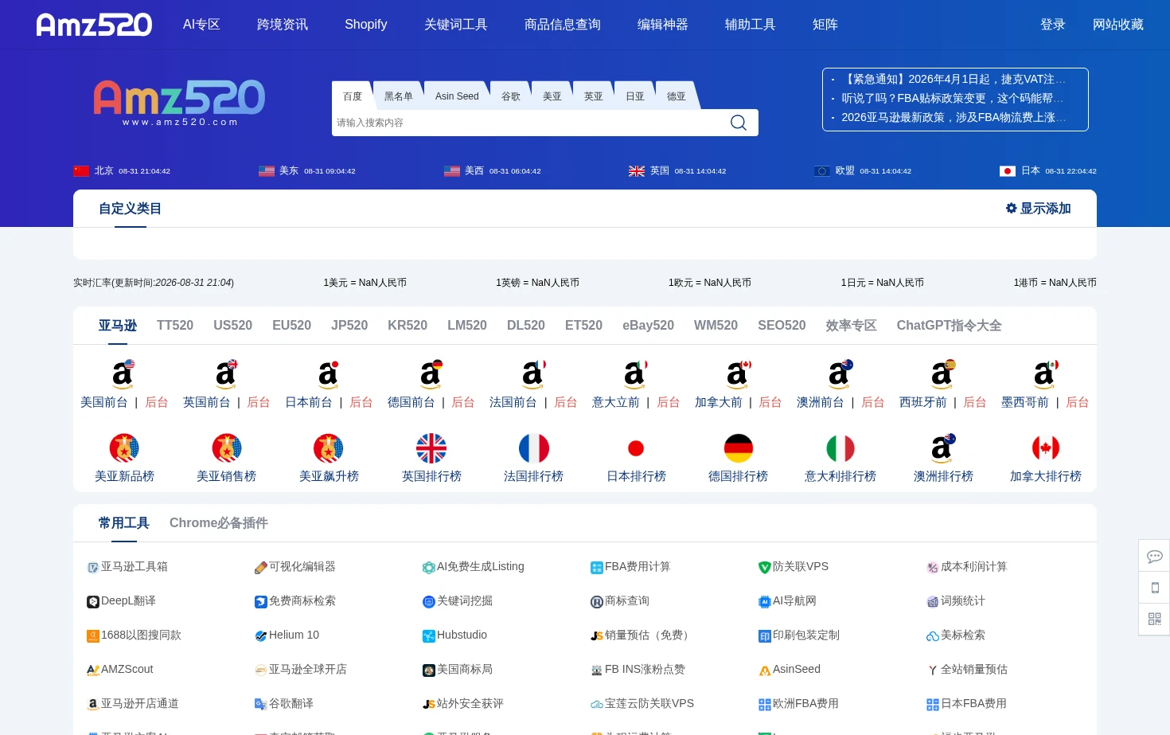
Task: Open the 关键词工具 nav menu
Action: click(x=456, y=25)
